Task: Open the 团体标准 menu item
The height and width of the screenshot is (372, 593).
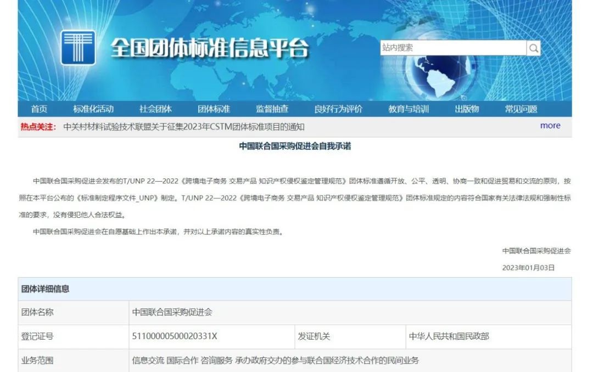Action: (x=214, y=109)
